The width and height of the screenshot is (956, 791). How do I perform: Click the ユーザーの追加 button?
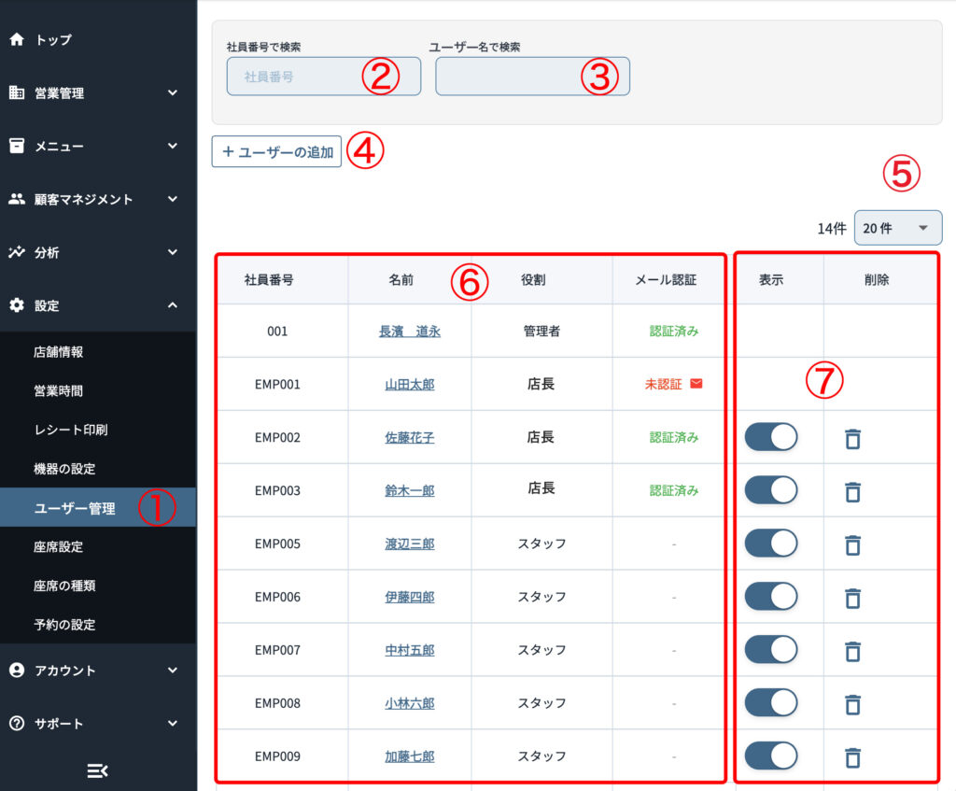276,152
